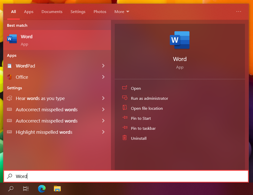Click the Hear words as you type icon
The height and width of the screenshot is (195, 253).
(10, 98)
